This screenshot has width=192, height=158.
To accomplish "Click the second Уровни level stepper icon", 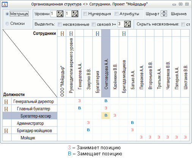I will 75,14.
